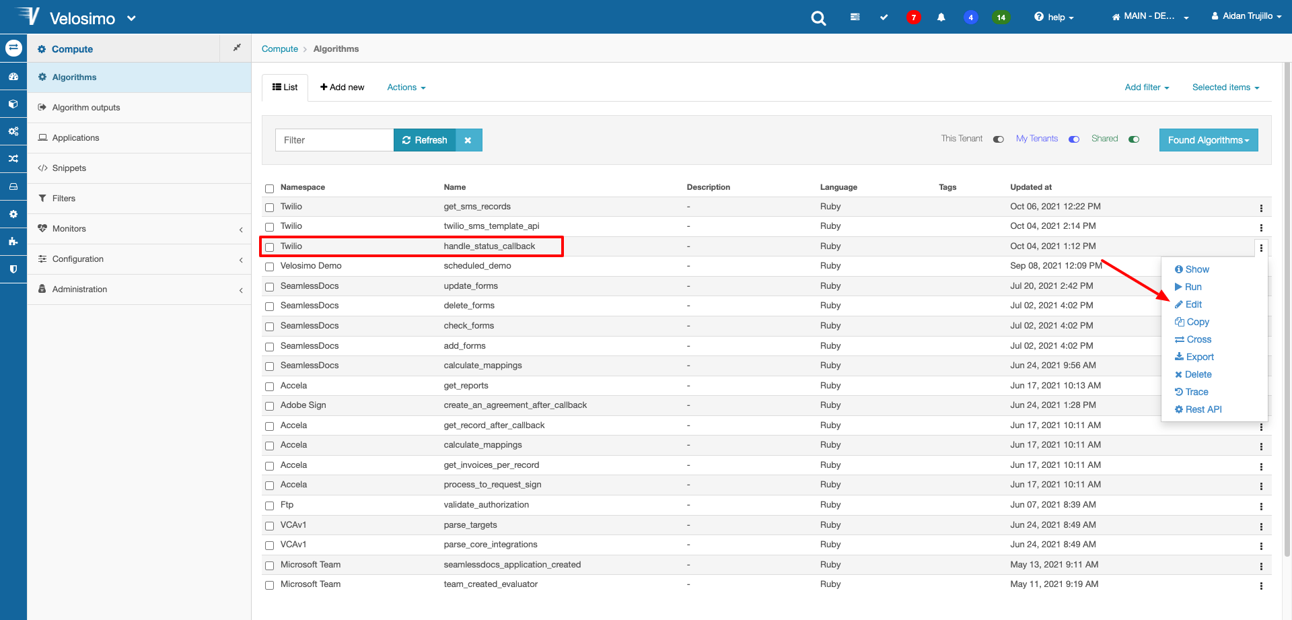This screenshot has width=1292, height=620.
Task: Click the Add new button
Action: [342, 88]
